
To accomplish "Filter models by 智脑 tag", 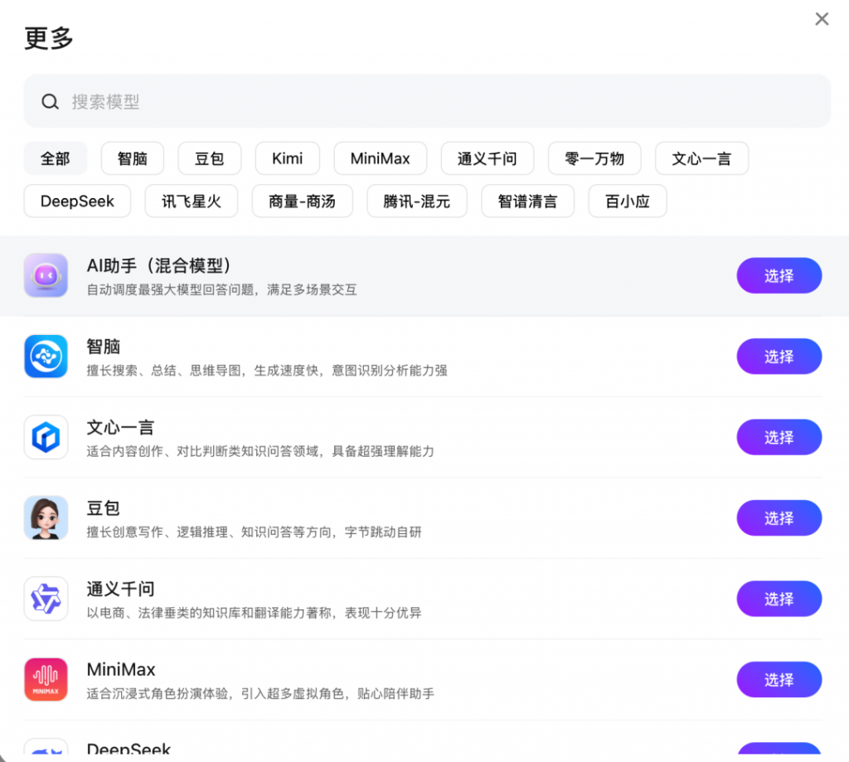I will coord(133,158).
